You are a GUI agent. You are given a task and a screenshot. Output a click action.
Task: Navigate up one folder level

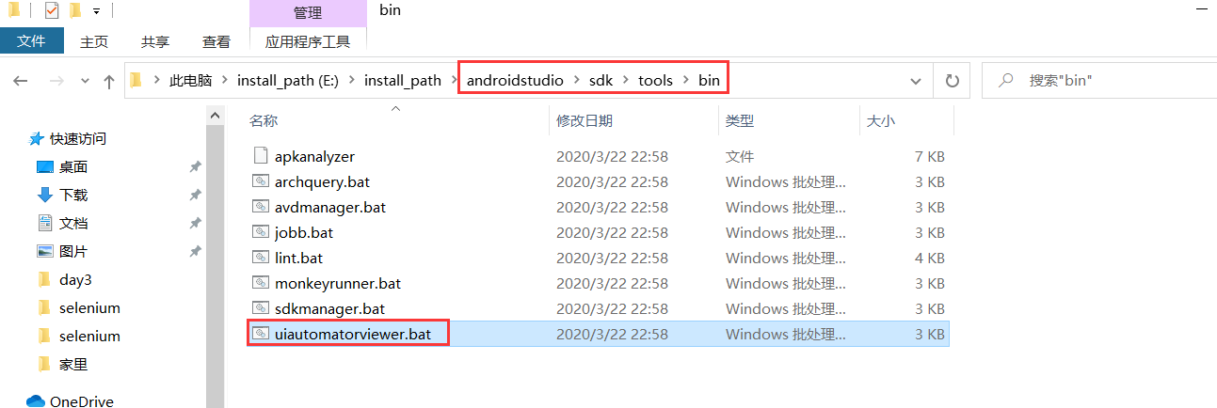tap(109, 81)
